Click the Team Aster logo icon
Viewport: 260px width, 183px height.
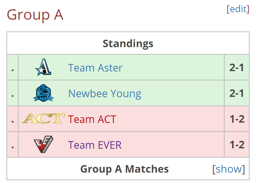point(43,67)
